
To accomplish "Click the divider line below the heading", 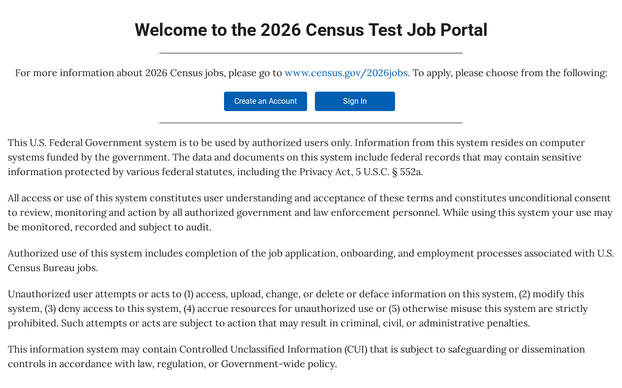I will click(311, 53).
